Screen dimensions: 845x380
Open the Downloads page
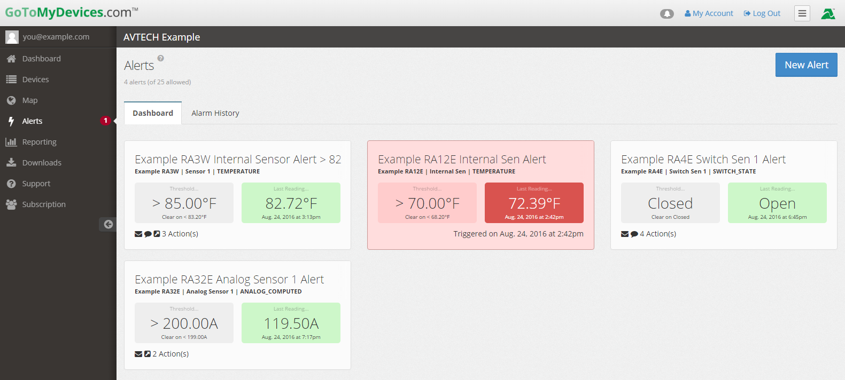(x=42, y=163)
